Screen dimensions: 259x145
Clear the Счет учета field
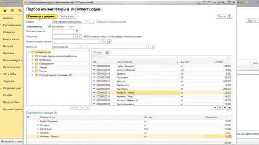point(80,37)
